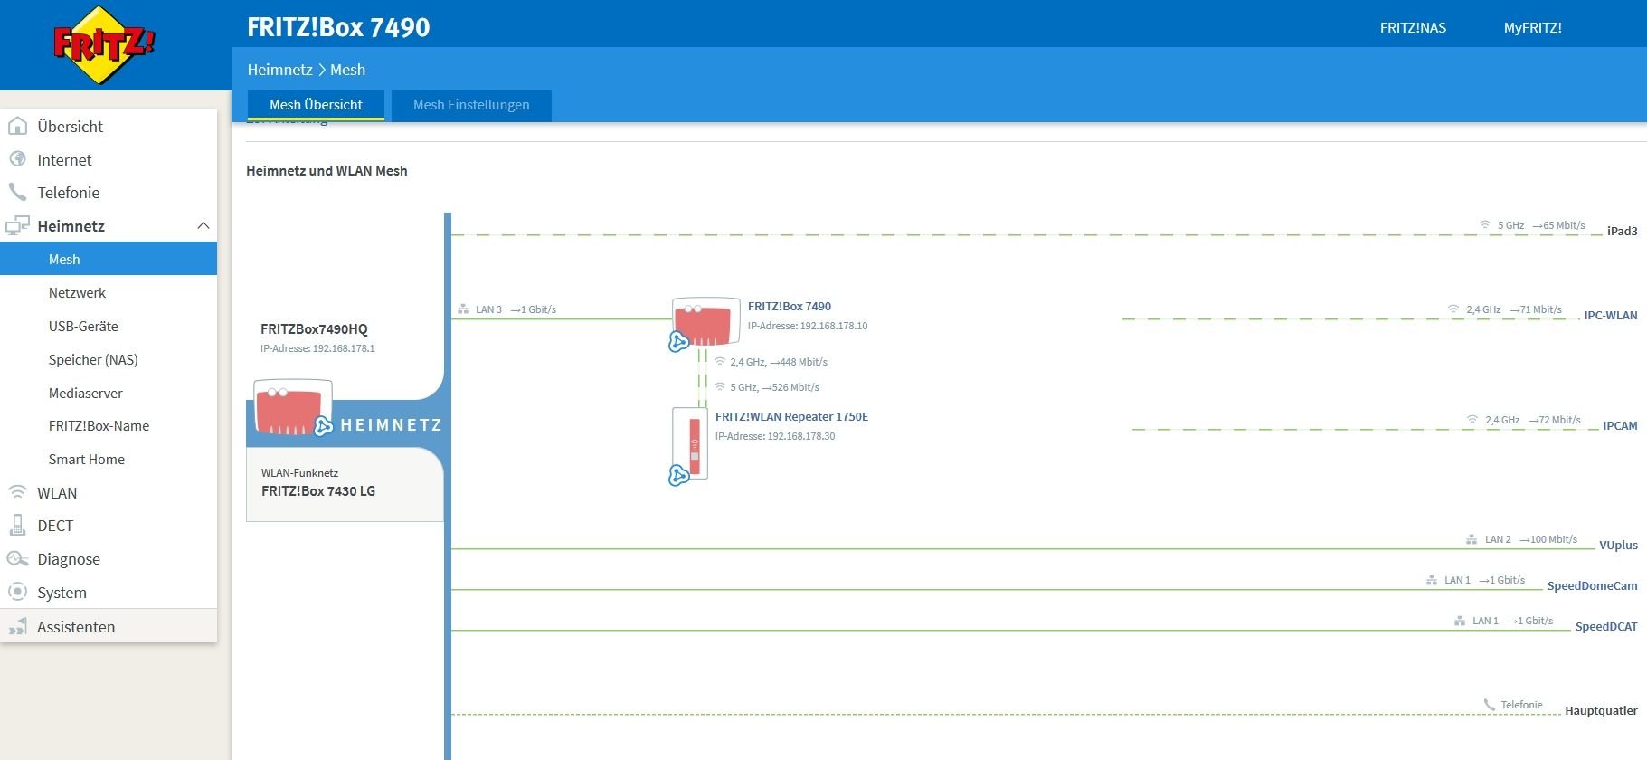
Task: Select the Mesh Übersicht tab
Action: (316, 105)
